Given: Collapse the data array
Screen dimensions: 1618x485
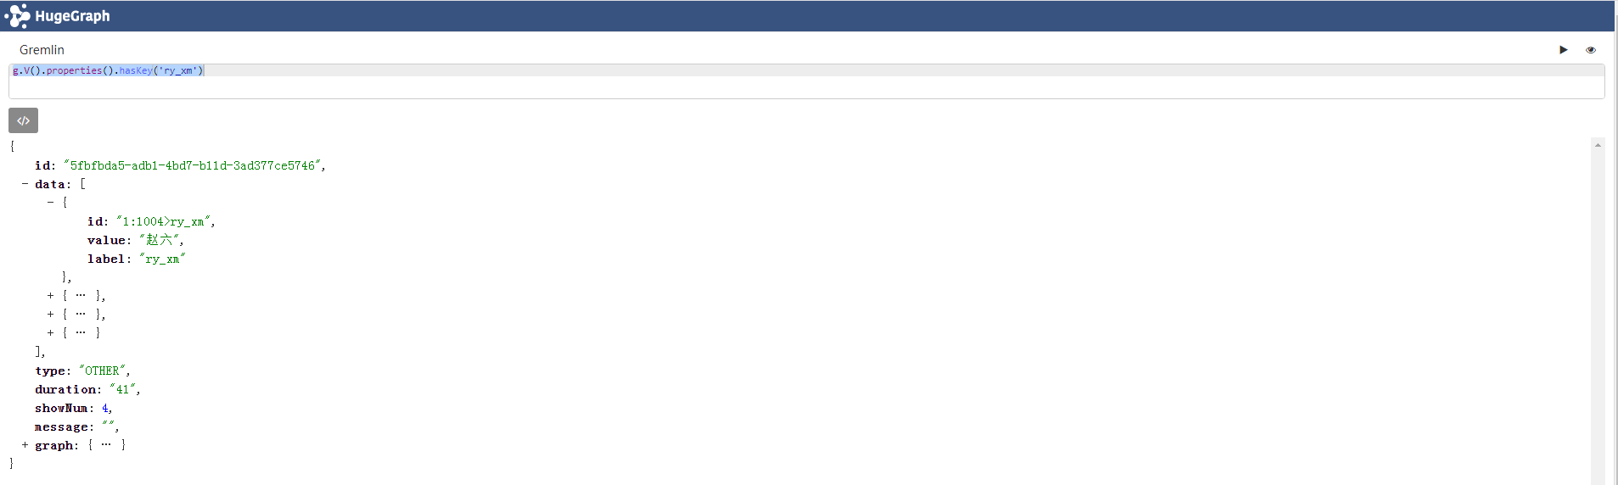Looking at the screenshot, I should [25, 184].
